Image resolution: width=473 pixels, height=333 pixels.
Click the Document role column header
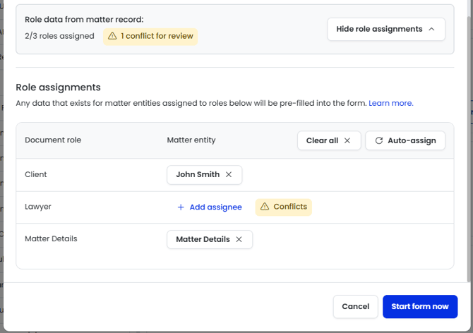53,140
